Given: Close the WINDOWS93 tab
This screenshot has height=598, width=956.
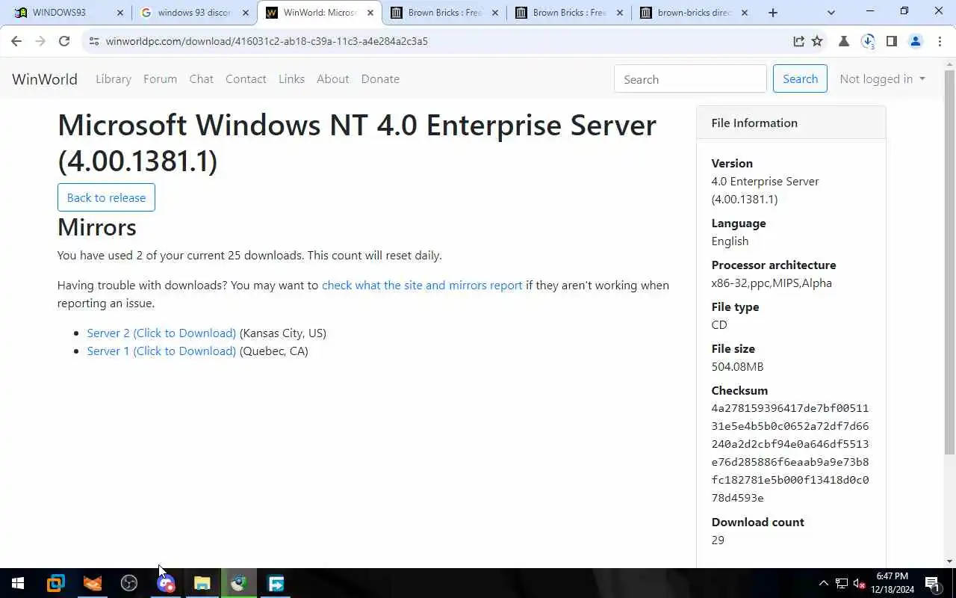Looking at the screenshot, I should coord(120,13).
